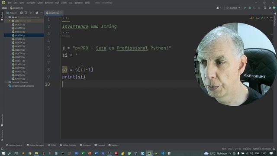Open Project panel options gear
Viewport: 277px width, 156px height.
point(37,13)
